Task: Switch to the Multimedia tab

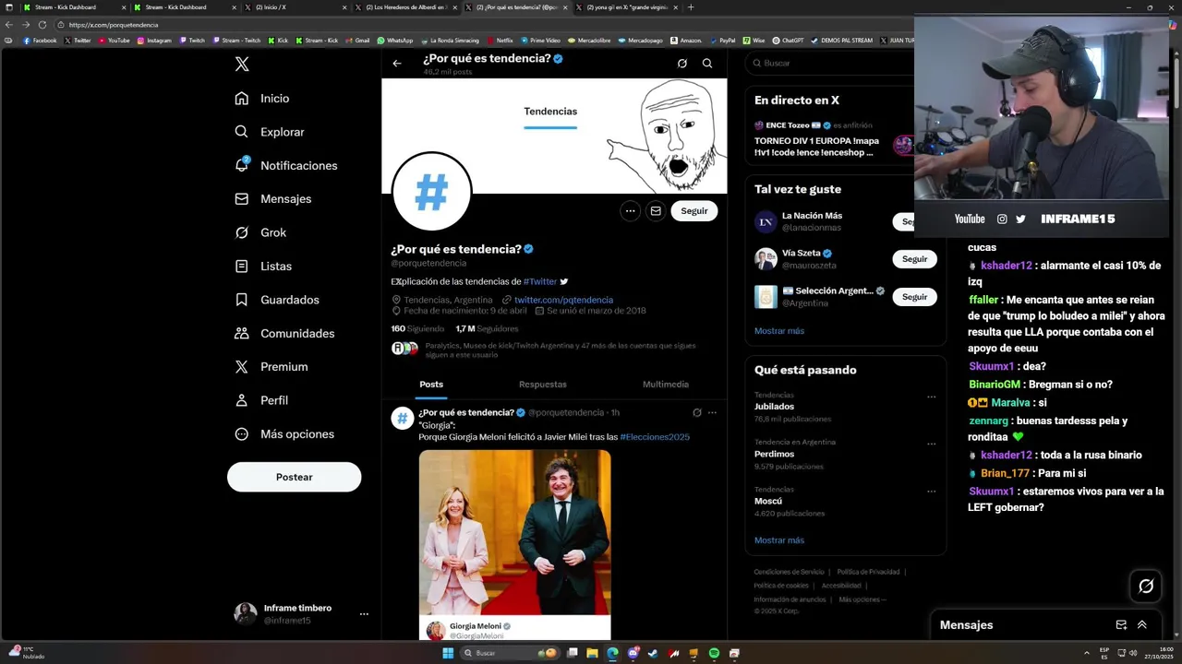Action: click(x=666, y=385)
